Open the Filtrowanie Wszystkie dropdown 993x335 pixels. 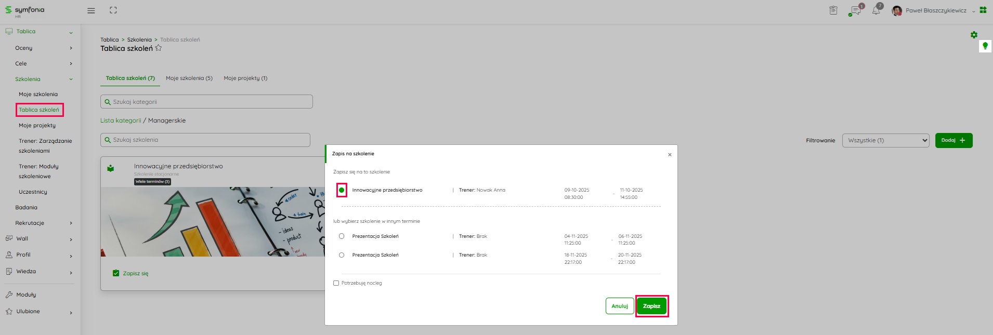[885, 140]
